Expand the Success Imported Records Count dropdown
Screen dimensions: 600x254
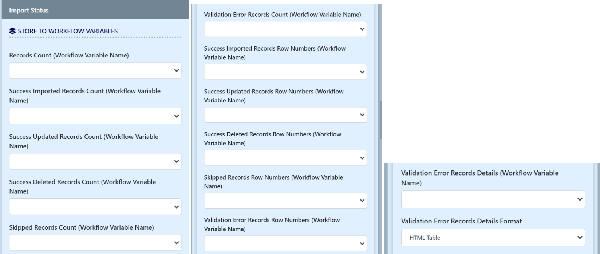(x=95, y=116)
